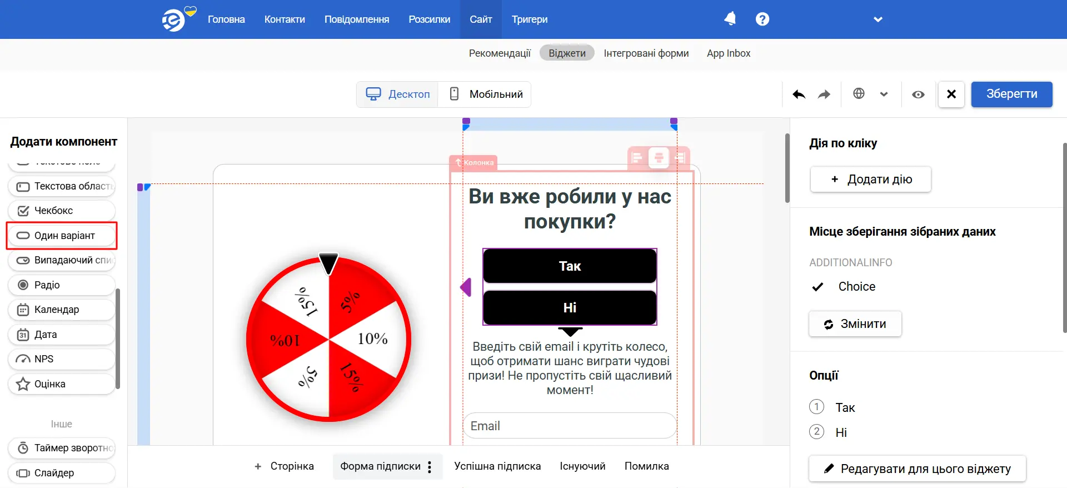Screen dimensions: 1067x488
Task: Undo the last change
Action: [799, 94]
